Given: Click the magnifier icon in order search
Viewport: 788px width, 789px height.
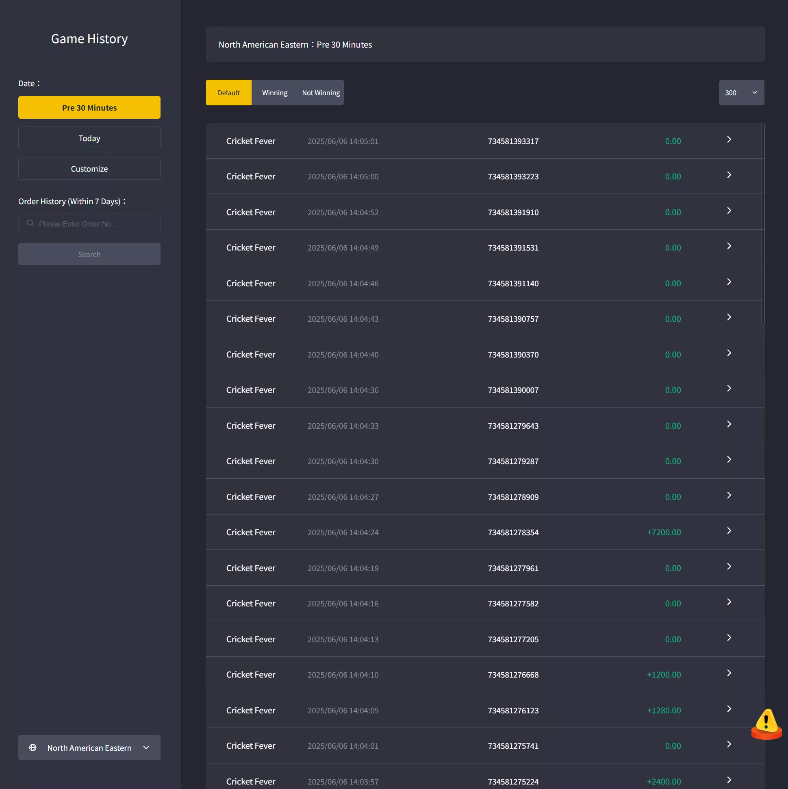Looking at the screenshot, I should coord(30,223).
